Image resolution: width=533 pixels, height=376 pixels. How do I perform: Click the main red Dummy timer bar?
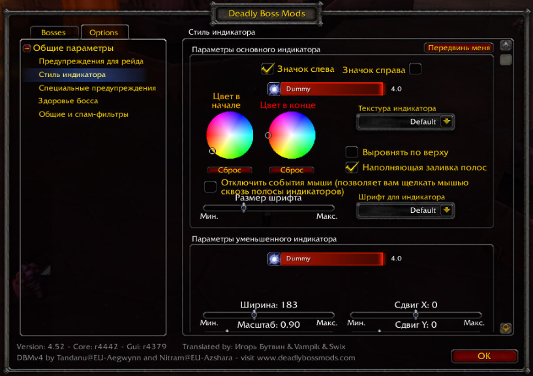click(332, 89)
